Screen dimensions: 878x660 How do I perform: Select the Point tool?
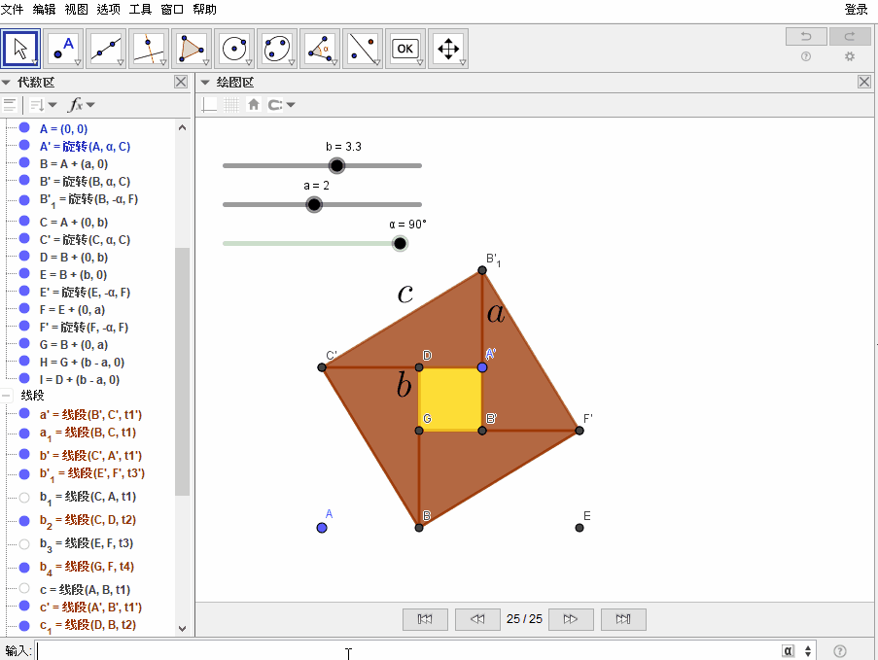[64, 49]
